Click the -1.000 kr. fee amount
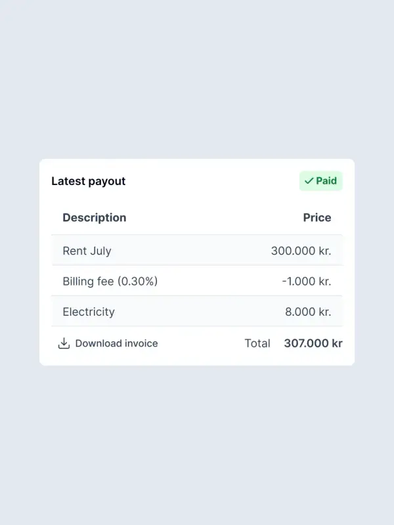The height and width of the screenshot is (525, 394). 306,282
